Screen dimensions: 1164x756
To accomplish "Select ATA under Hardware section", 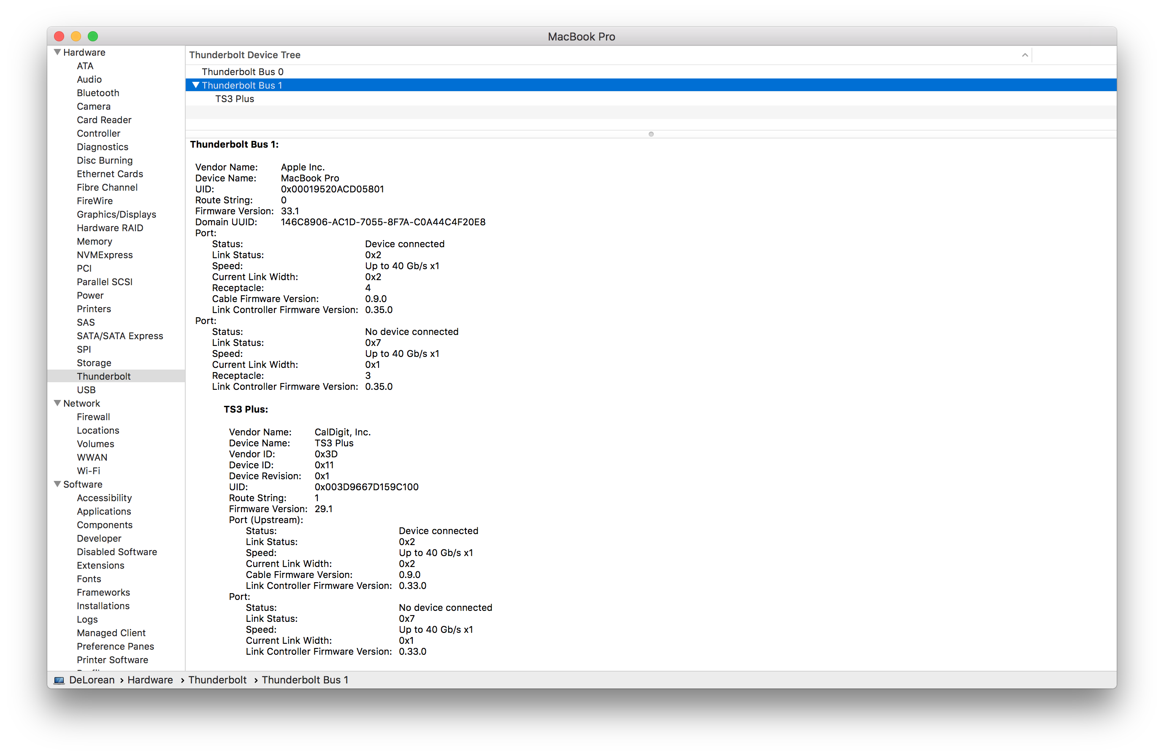I will tap(85, 65).
